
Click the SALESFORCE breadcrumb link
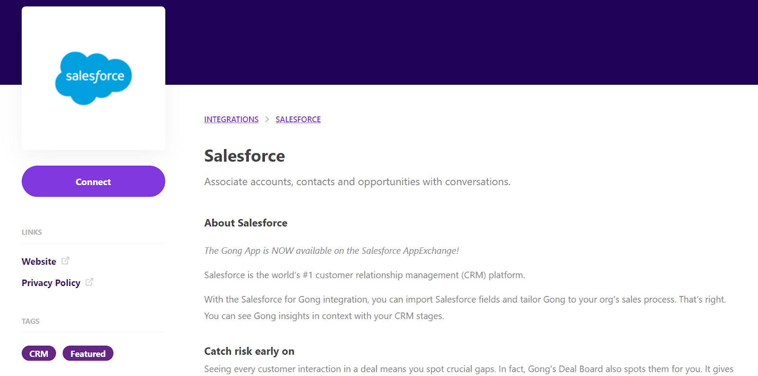point(298,119)
